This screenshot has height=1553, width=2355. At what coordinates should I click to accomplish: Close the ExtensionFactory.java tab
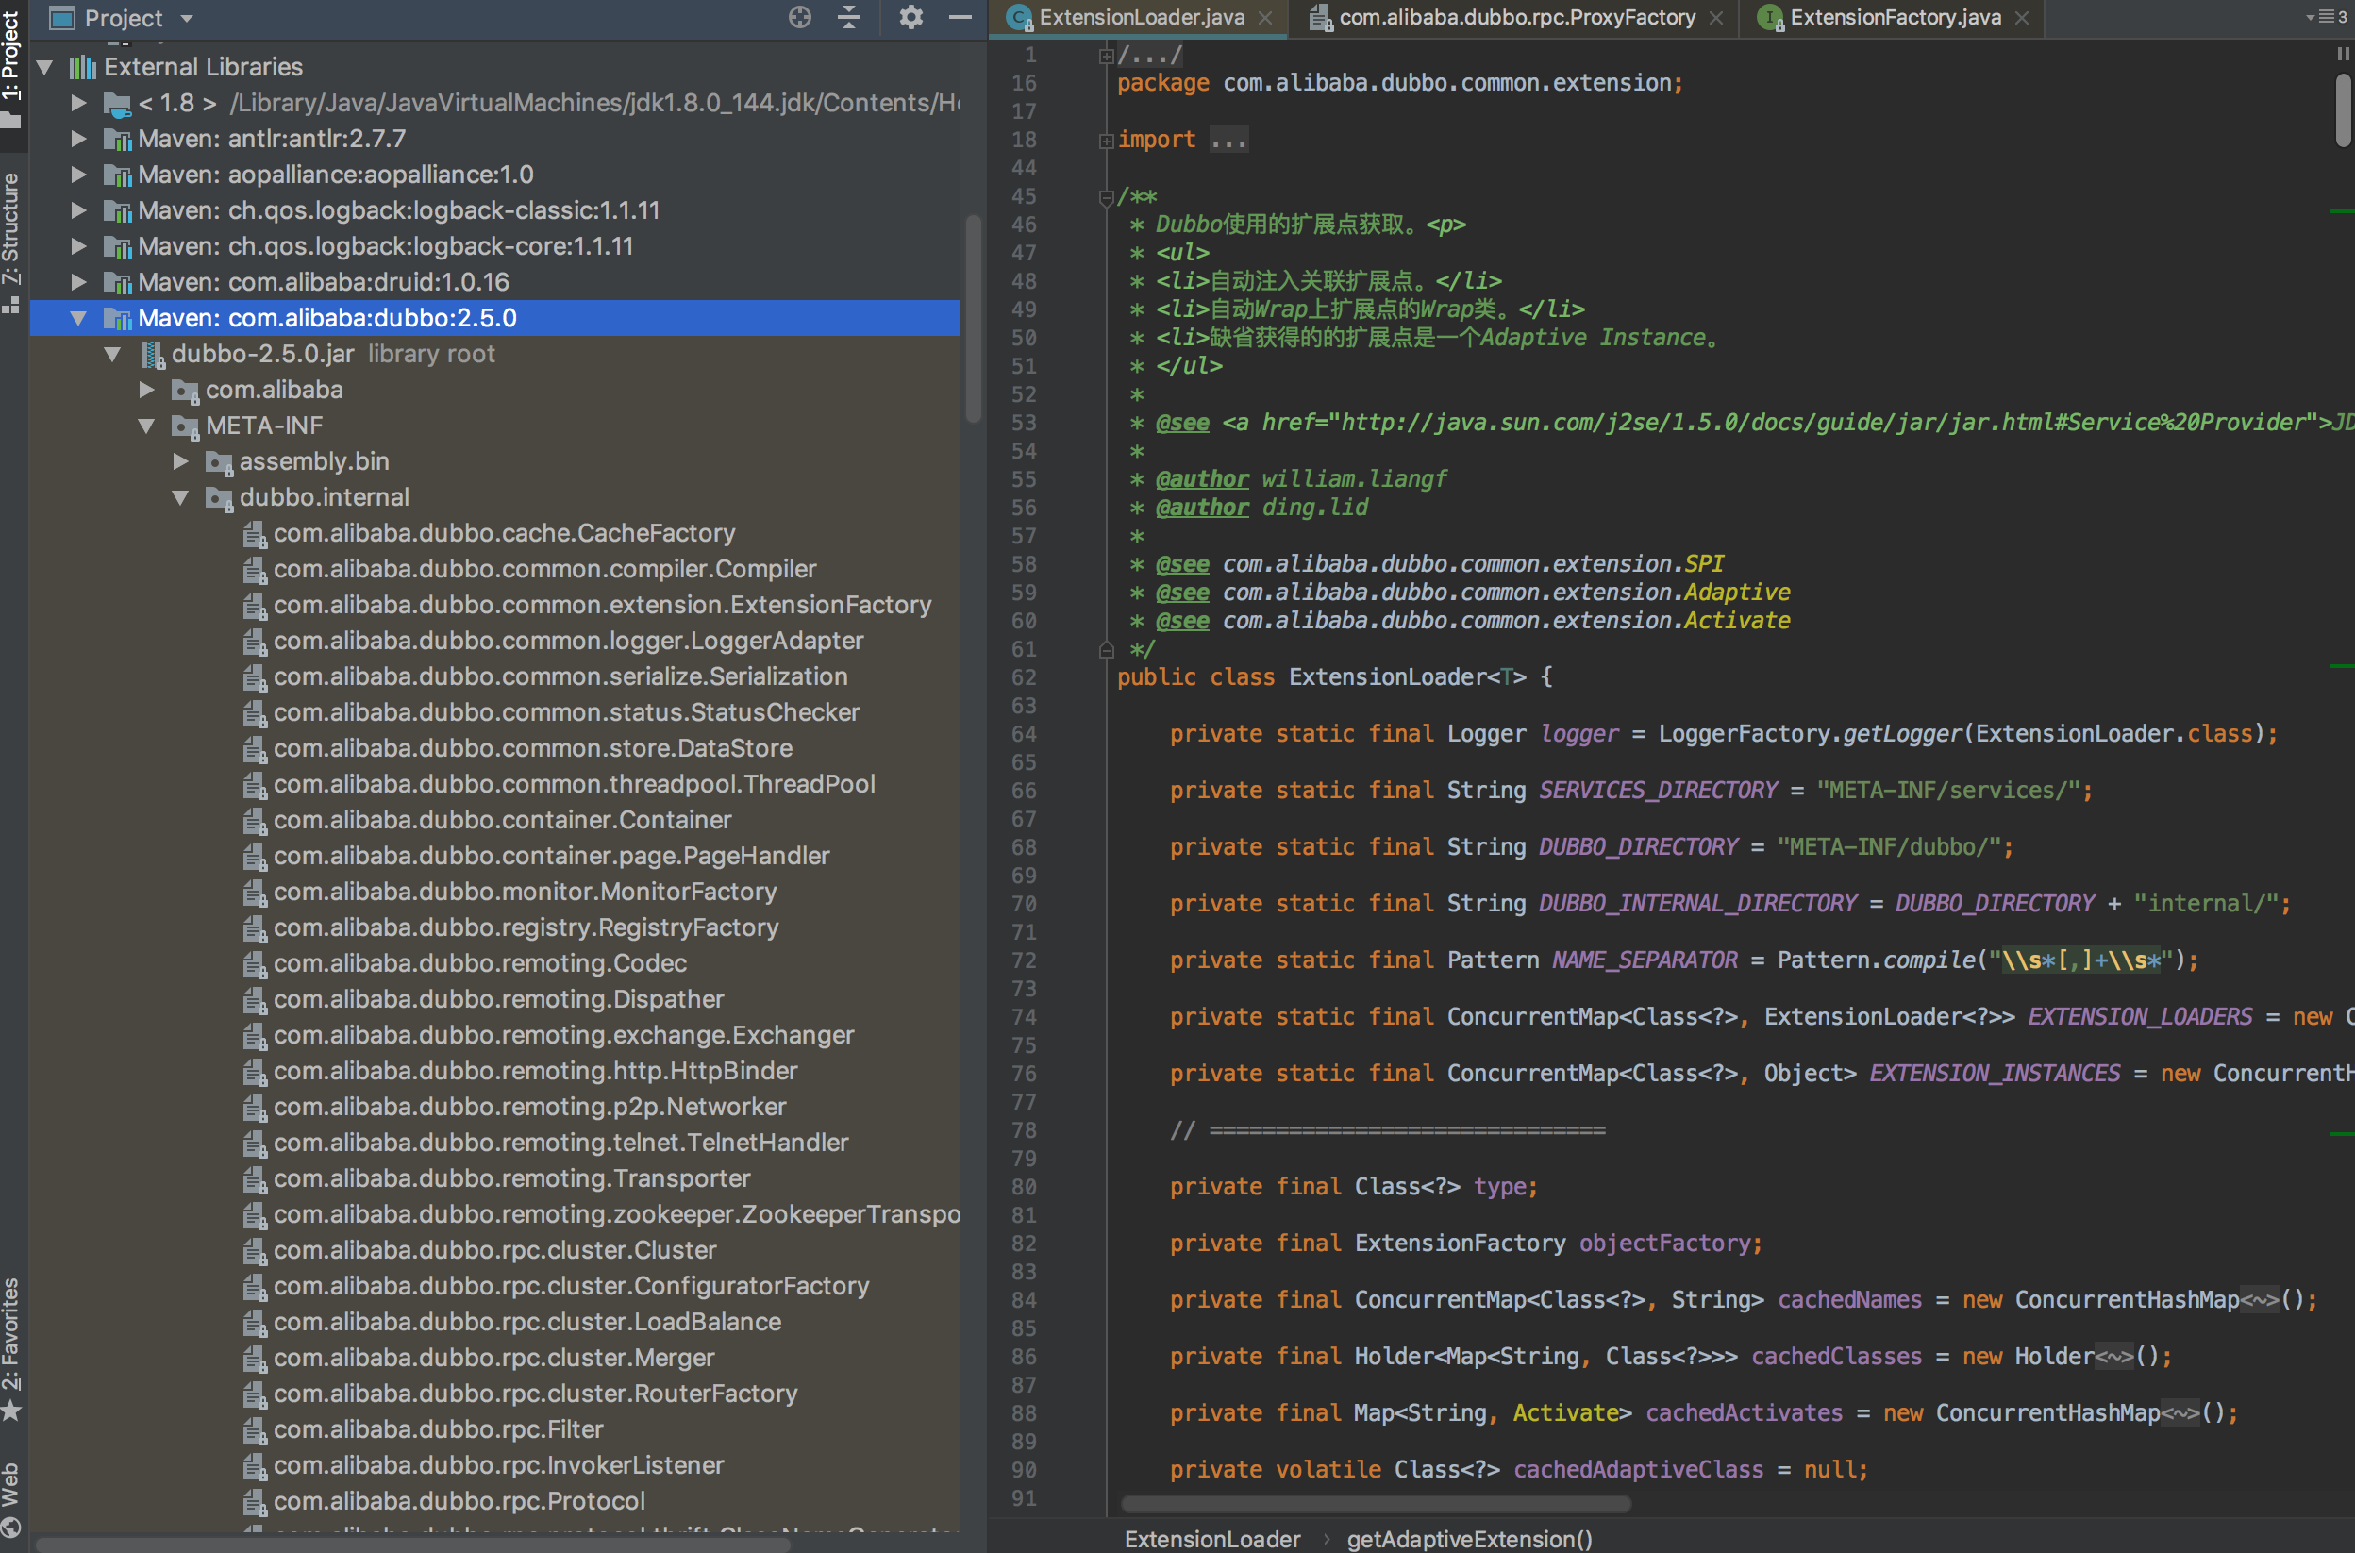[2021, 18]
